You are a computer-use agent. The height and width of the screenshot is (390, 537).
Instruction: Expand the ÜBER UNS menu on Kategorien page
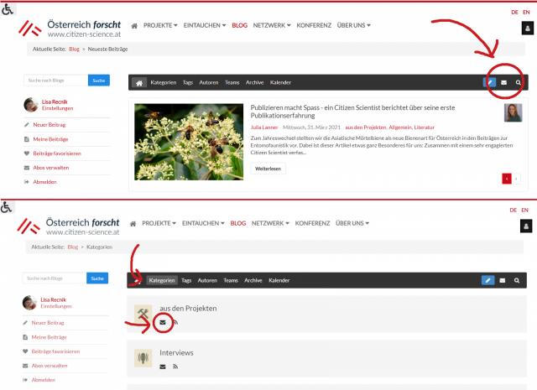(x=352, y=224)
